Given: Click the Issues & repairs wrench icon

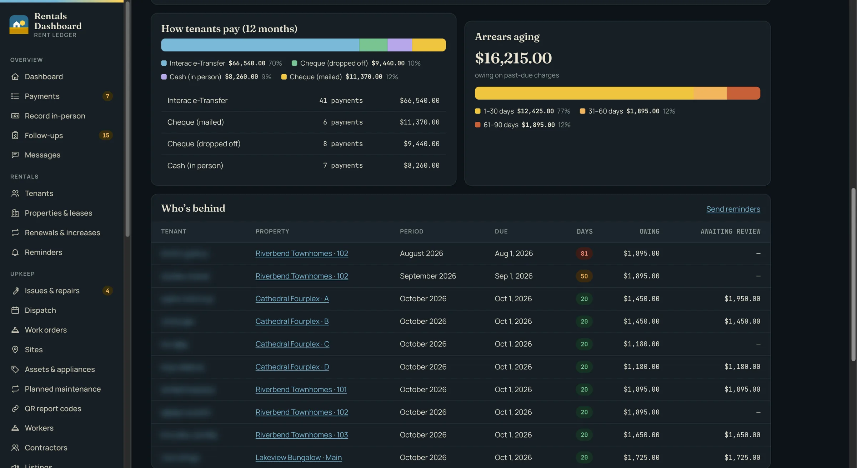Looking at the screenshot, I should pos(15,291).
